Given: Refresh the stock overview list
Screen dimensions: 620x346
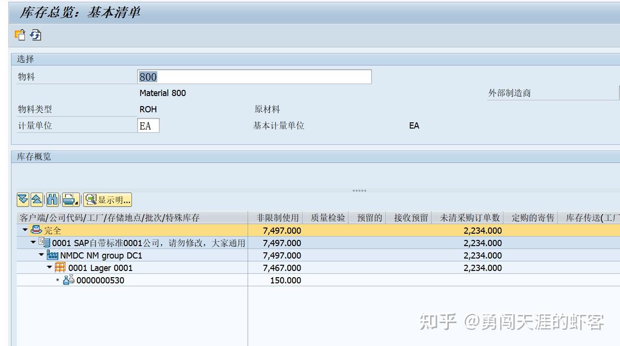Looking at the screenshot, I should (36, 35).
